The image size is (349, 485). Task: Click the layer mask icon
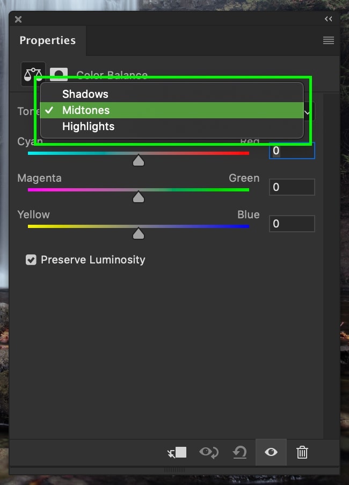point(59,74)
